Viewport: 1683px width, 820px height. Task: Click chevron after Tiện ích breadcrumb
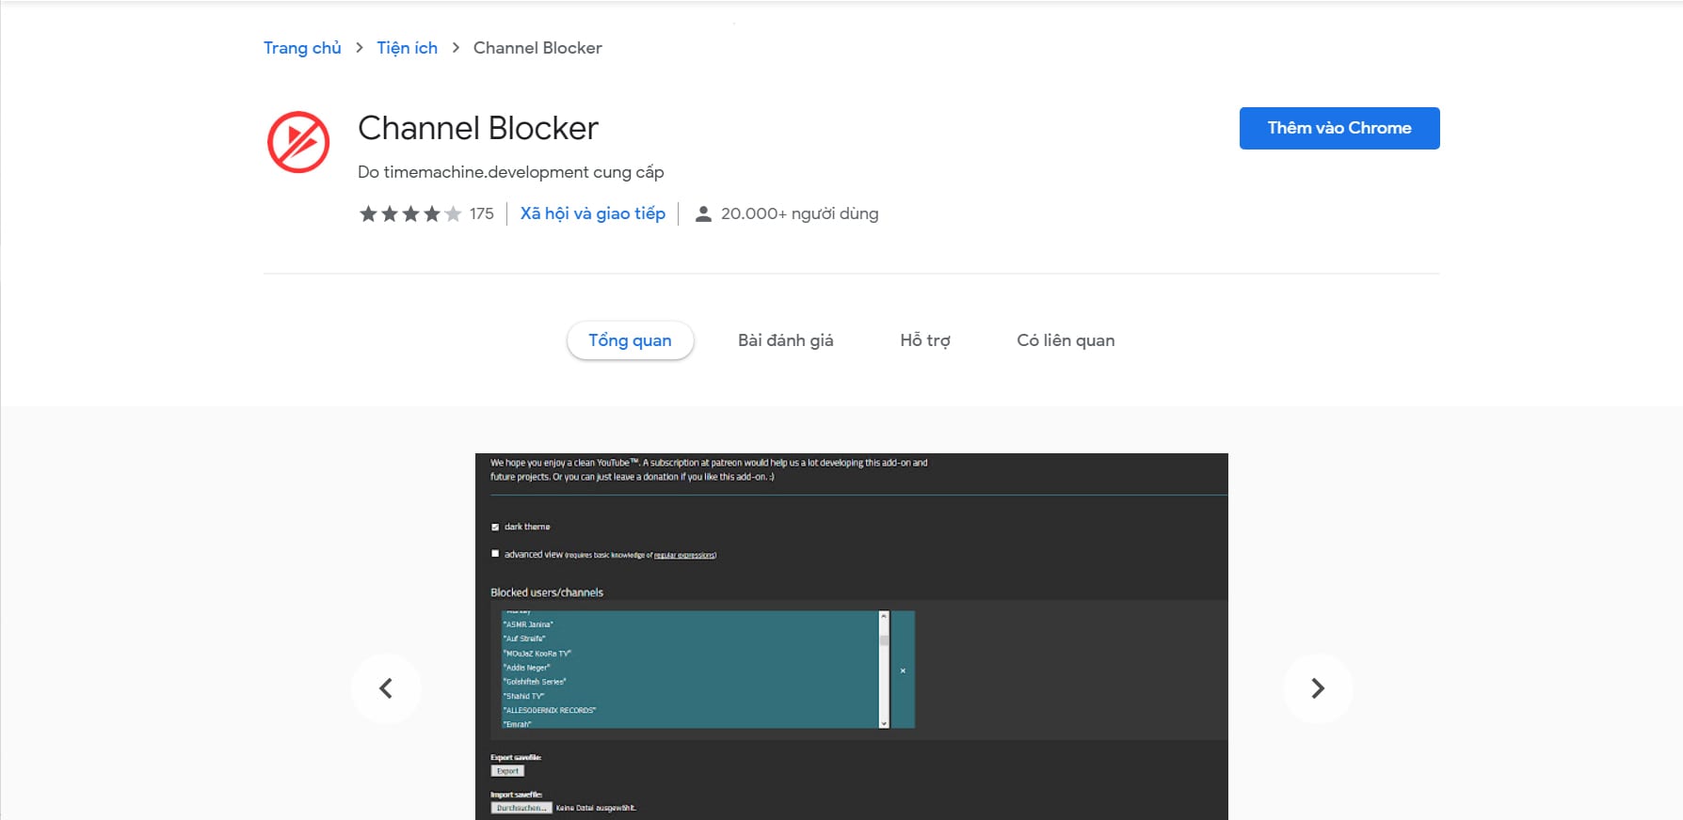[456, 48]
